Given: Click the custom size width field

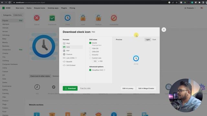Looking at the screenshot, I should (x=95, y=61).
